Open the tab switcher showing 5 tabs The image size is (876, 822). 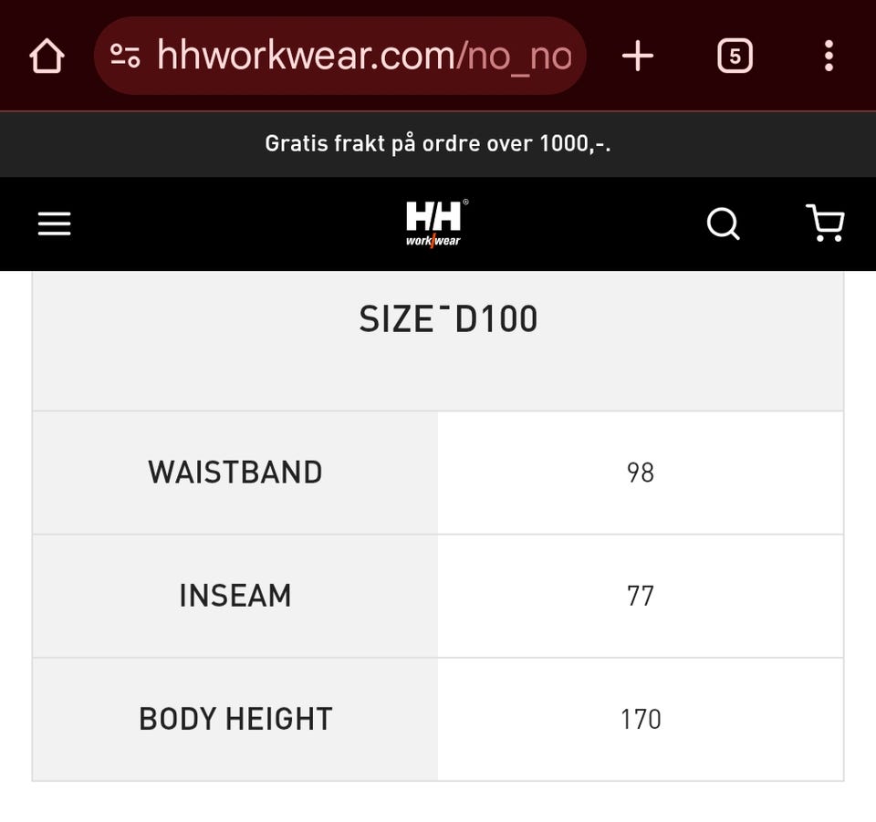[x=735, y=56]
